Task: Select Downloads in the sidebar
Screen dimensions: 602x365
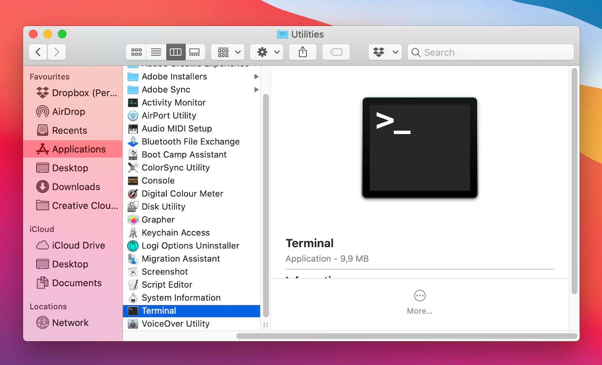Action: click(x=76, y=187)
